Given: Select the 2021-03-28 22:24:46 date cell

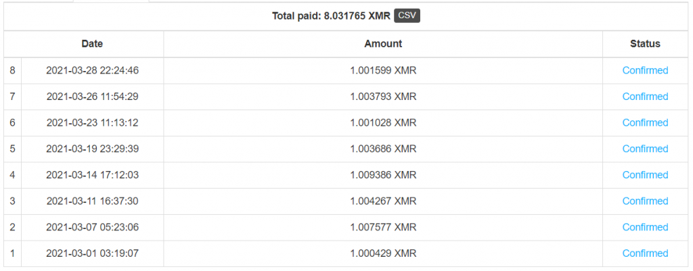Looking at the screenshot, I should coord(92,70).
